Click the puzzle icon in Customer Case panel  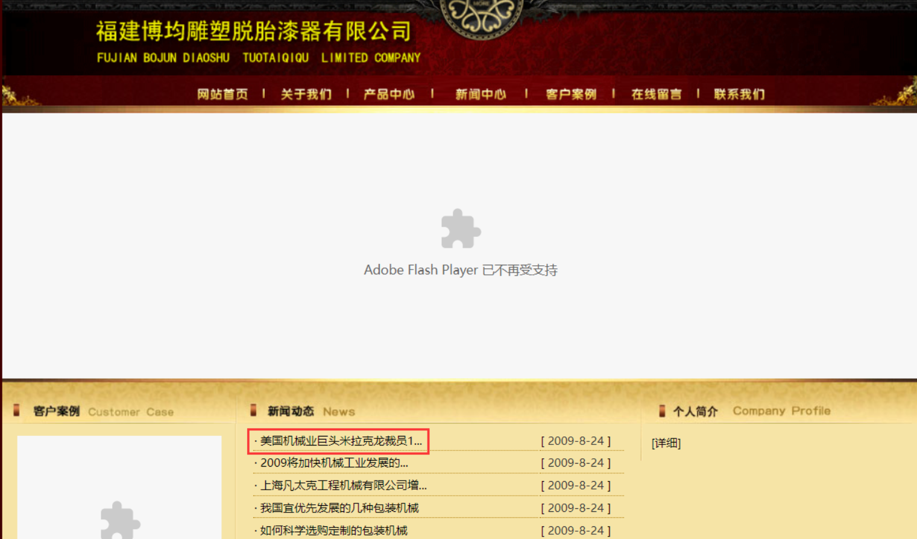[120, 519]
